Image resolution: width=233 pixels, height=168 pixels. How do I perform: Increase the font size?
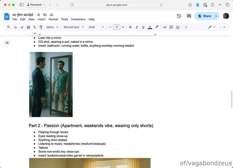coord(123,27)
